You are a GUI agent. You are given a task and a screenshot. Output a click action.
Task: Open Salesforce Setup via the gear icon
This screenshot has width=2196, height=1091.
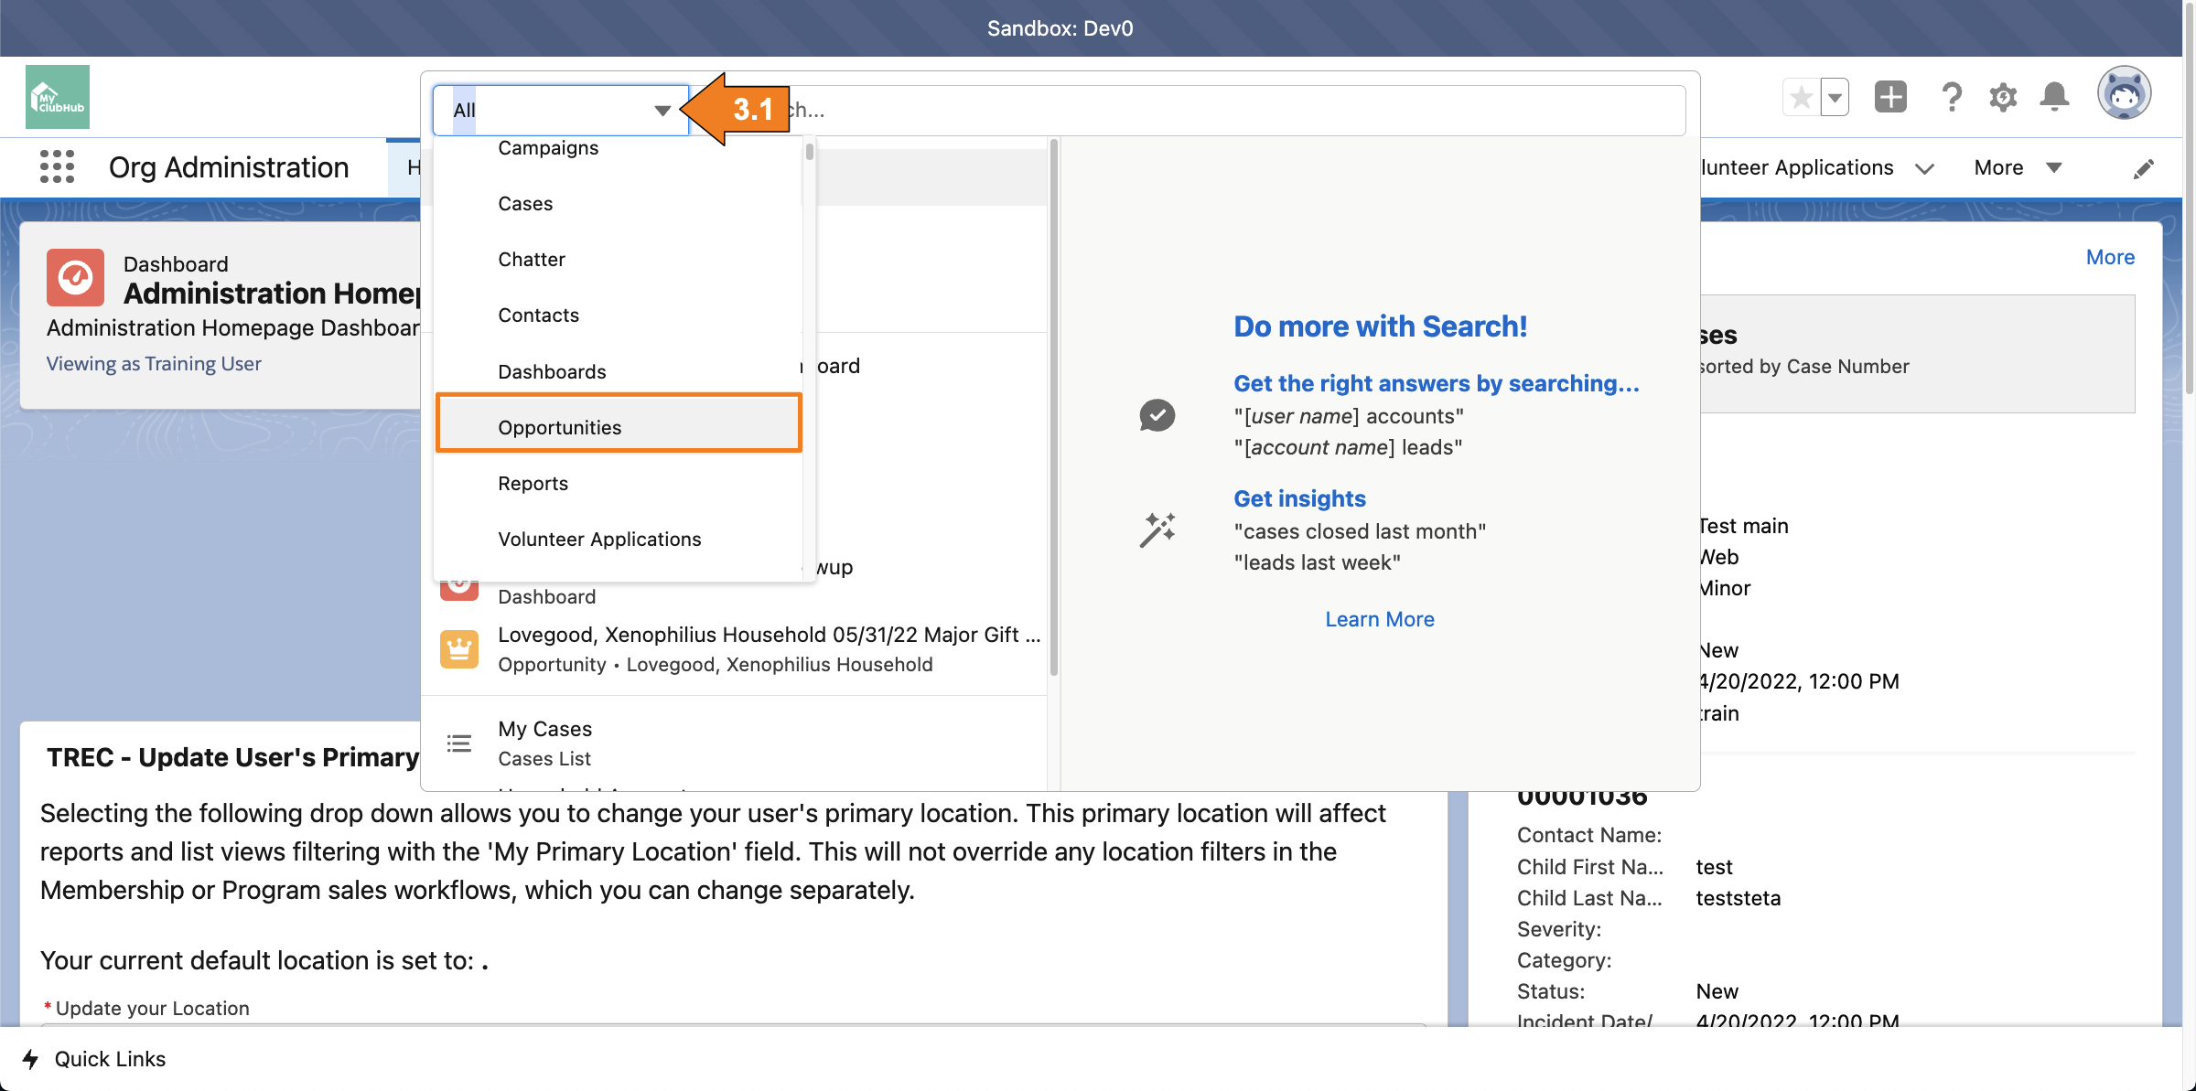coord(2003,97)
